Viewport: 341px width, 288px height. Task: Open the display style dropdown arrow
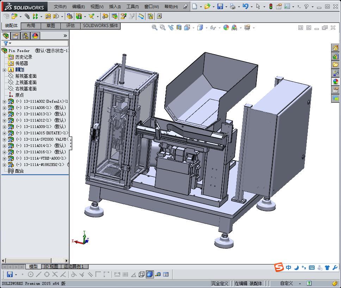click(206, 28)
